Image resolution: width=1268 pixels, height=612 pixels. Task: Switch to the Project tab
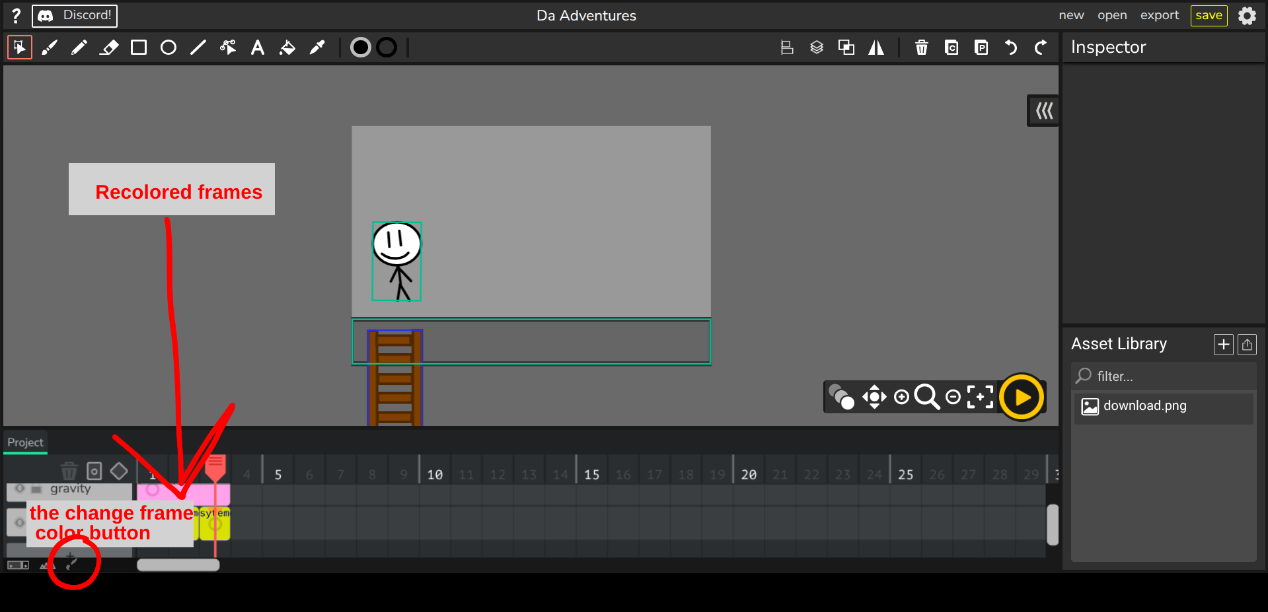[x=25, y=442]
